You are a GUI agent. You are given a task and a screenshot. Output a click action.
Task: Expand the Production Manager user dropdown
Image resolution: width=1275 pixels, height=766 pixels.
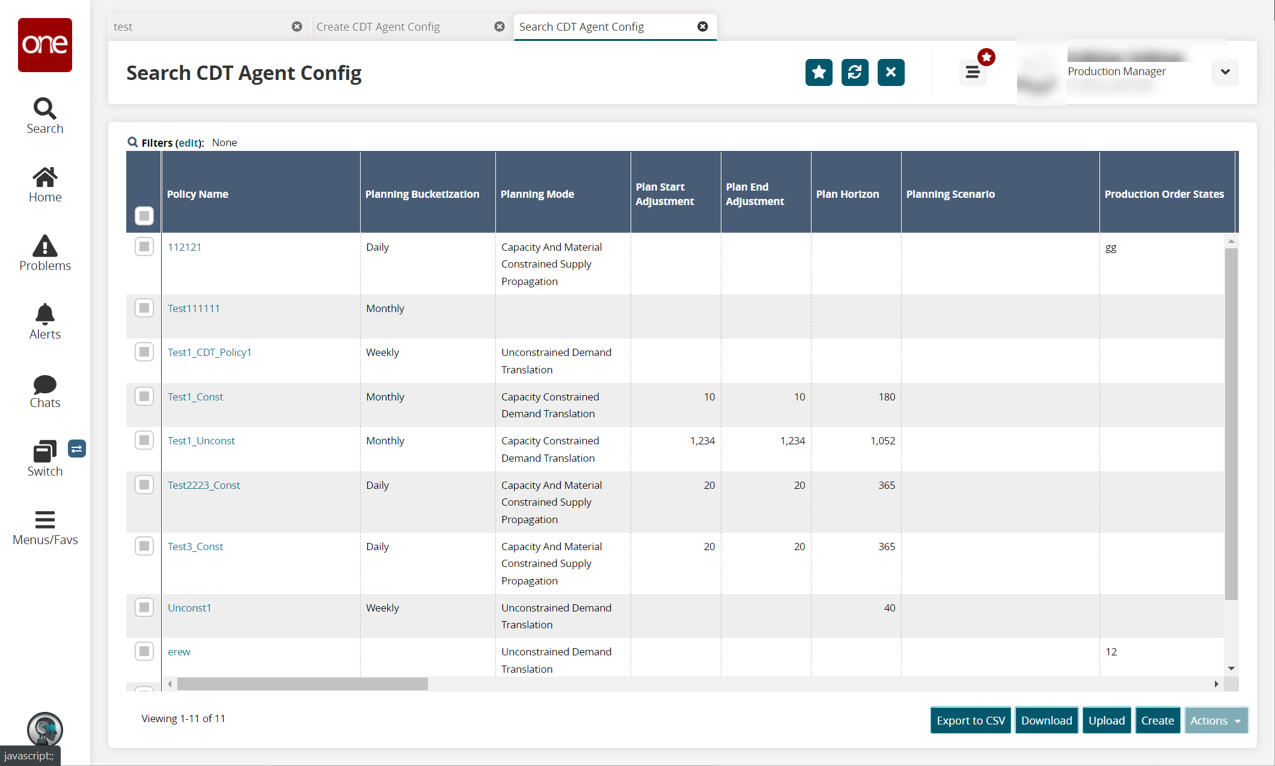click(x=1225, y=72)
